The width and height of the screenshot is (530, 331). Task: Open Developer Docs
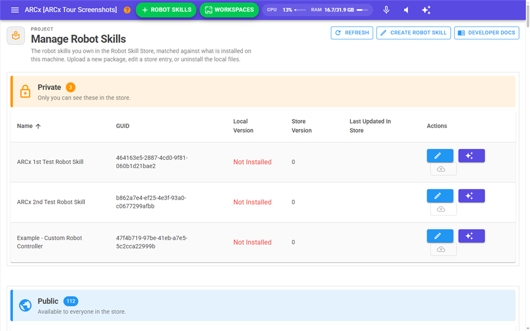click(487, 33)
